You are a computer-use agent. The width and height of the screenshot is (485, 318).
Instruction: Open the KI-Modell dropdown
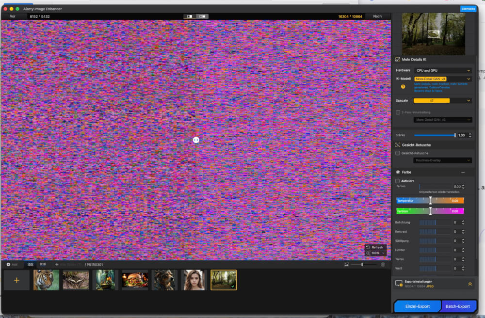coord(443,79)
